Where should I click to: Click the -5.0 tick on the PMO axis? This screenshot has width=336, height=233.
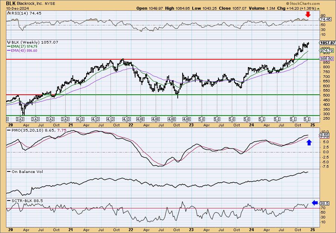tap(325, 162)
